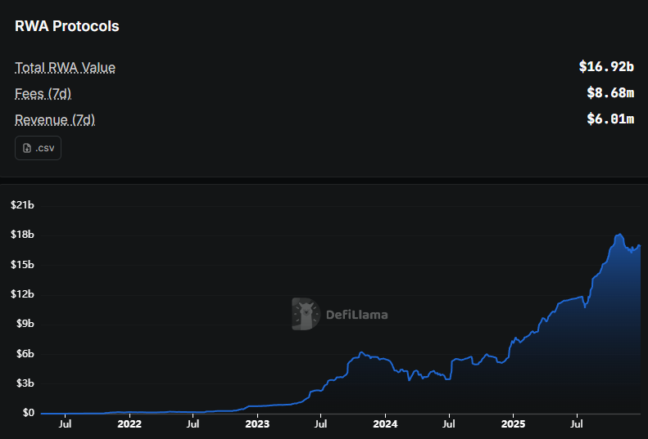The image size is (648, 439).
Task: Download data with the .csv button
Action: [x=38, y=148]
